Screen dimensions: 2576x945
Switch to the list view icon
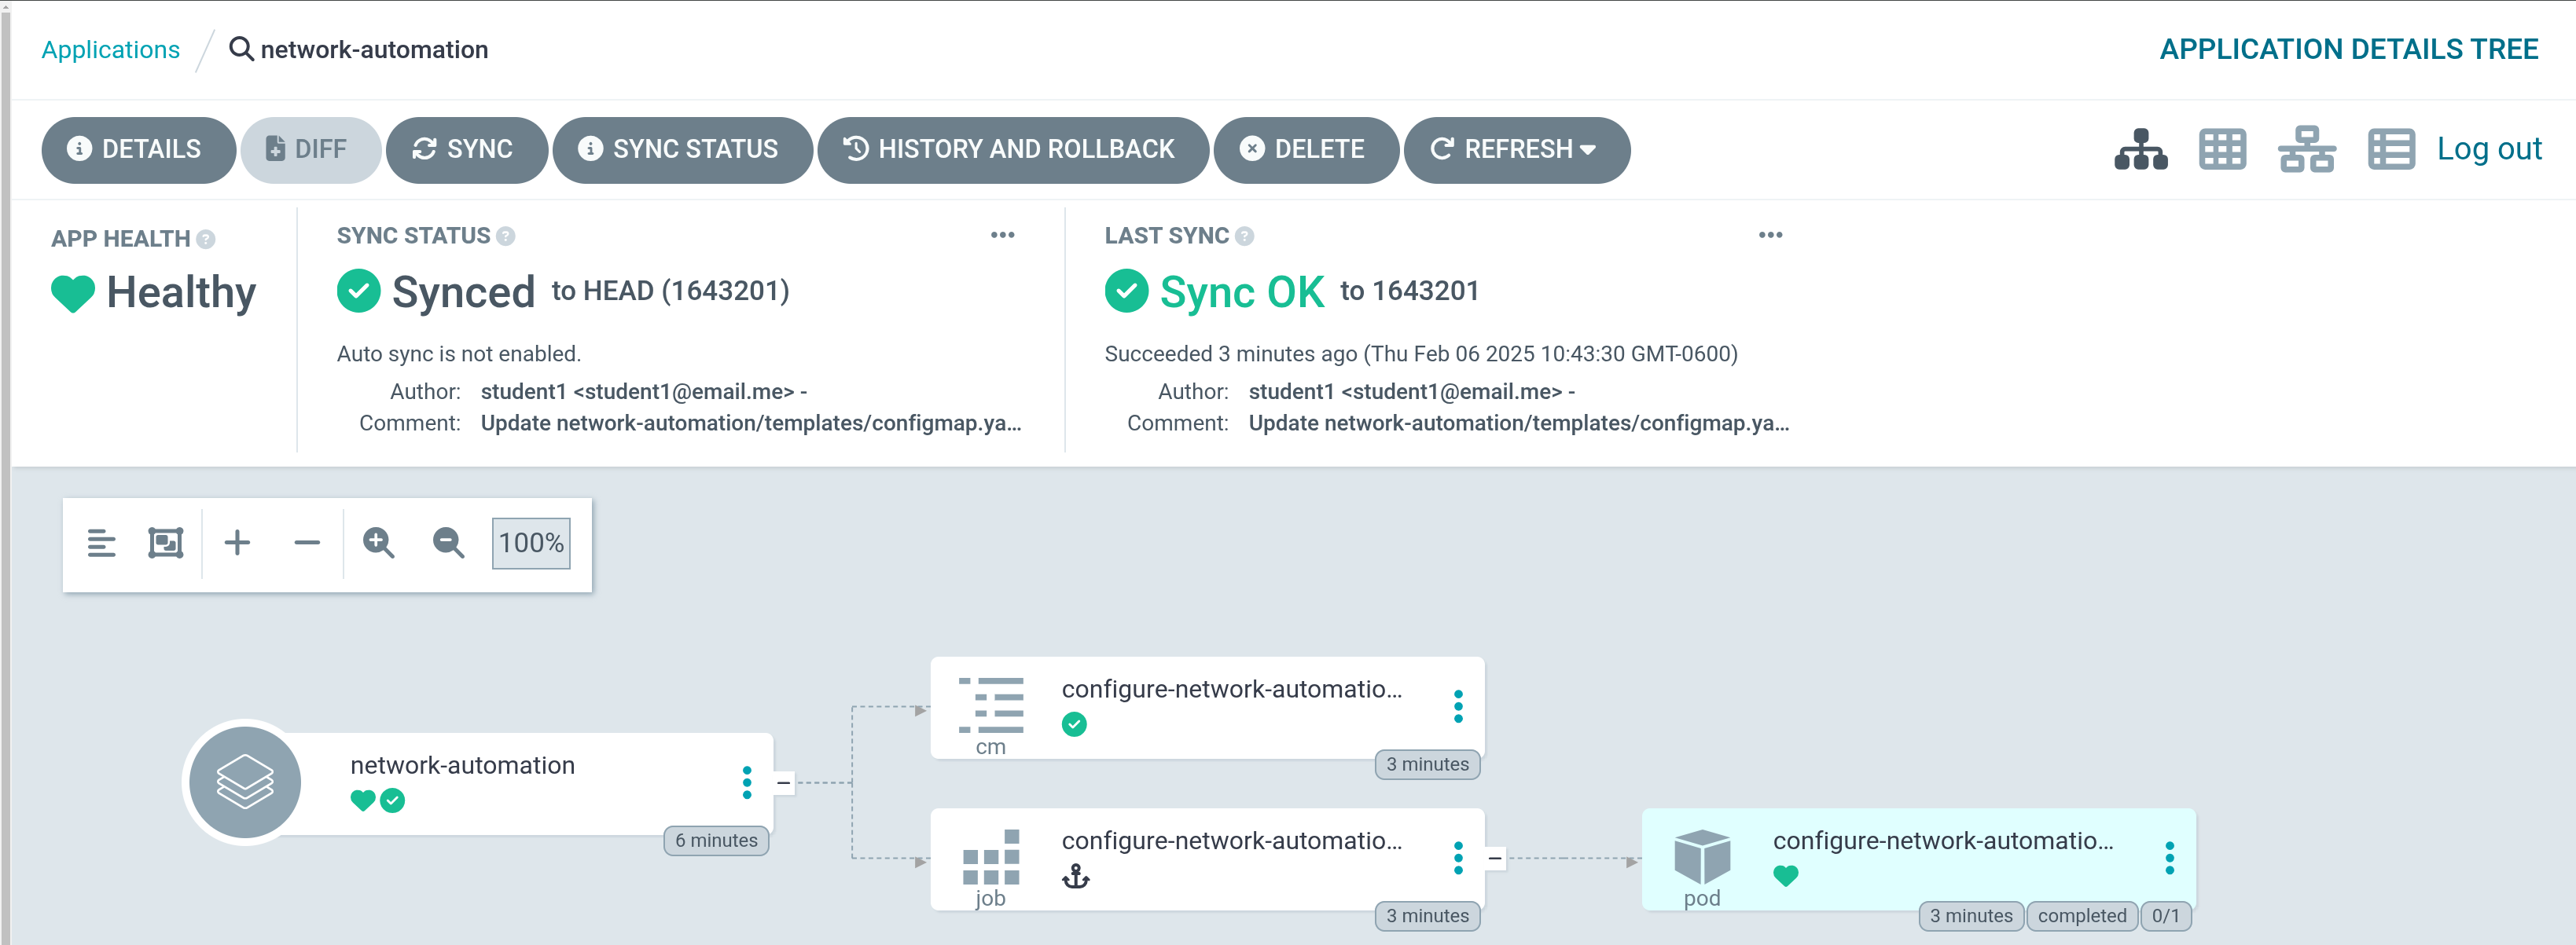(2390, 150)
